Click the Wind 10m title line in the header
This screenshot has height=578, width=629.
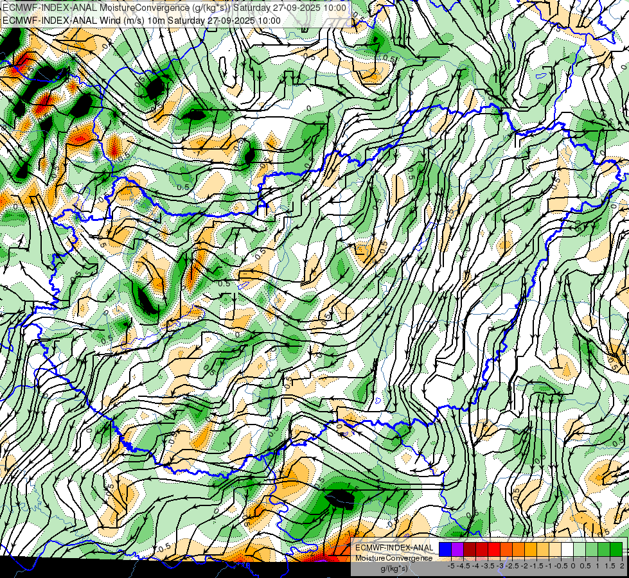click(x=141, y=21)
